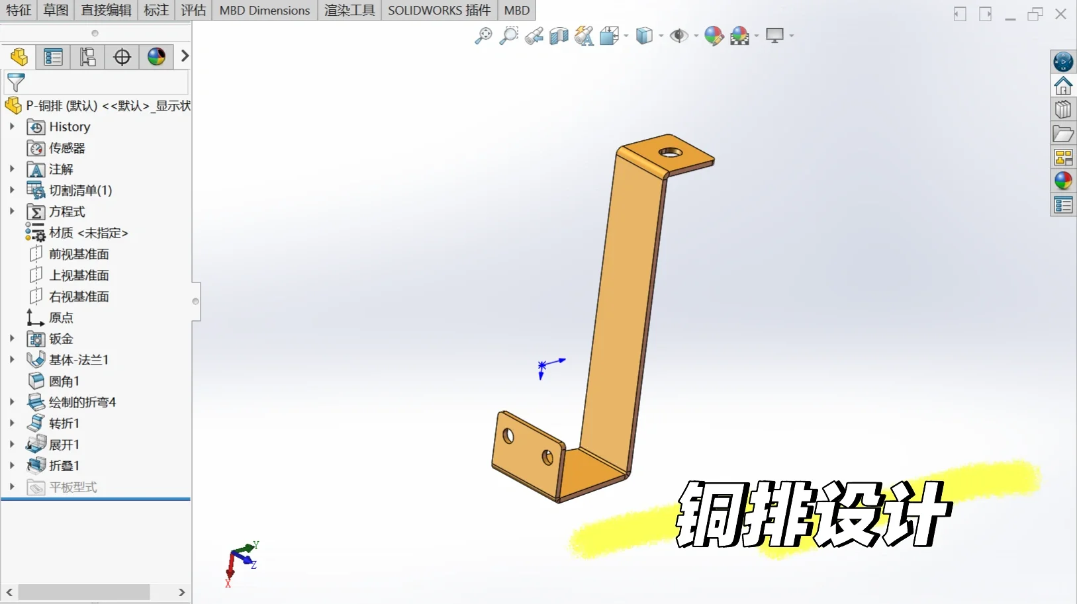Switch to the ConfigurationManager tab

[x=87, y=57]
